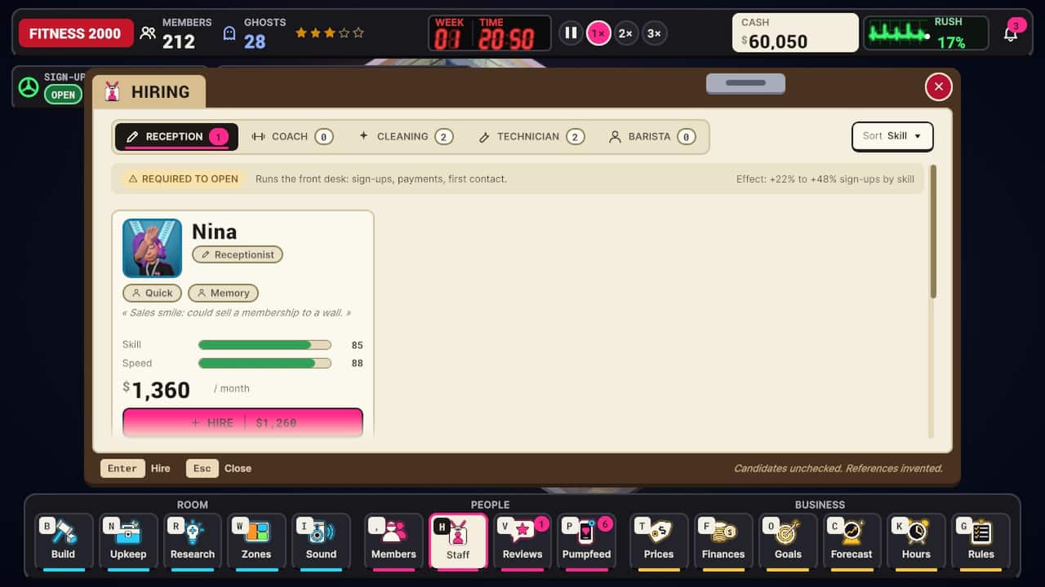Switch to the Technician tab
1045x587 pixels.
tap(531, 137)
